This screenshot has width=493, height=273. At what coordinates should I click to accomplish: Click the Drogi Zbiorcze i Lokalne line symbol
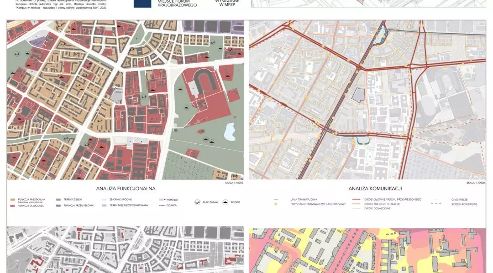coord(356,204)
